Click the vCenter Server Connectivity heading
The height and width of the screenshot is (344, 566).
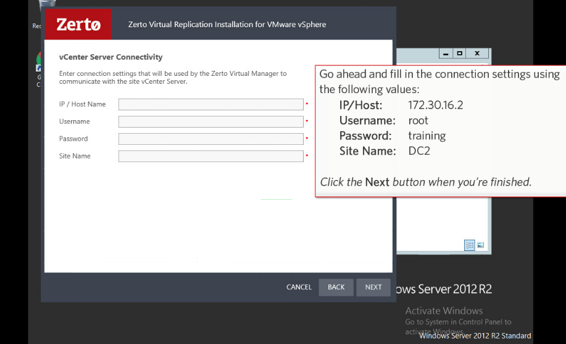click(110, 57)
